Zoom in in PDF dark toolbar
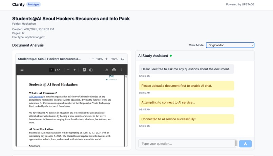Screen dimensions: 273x156 tap(75, 70)
